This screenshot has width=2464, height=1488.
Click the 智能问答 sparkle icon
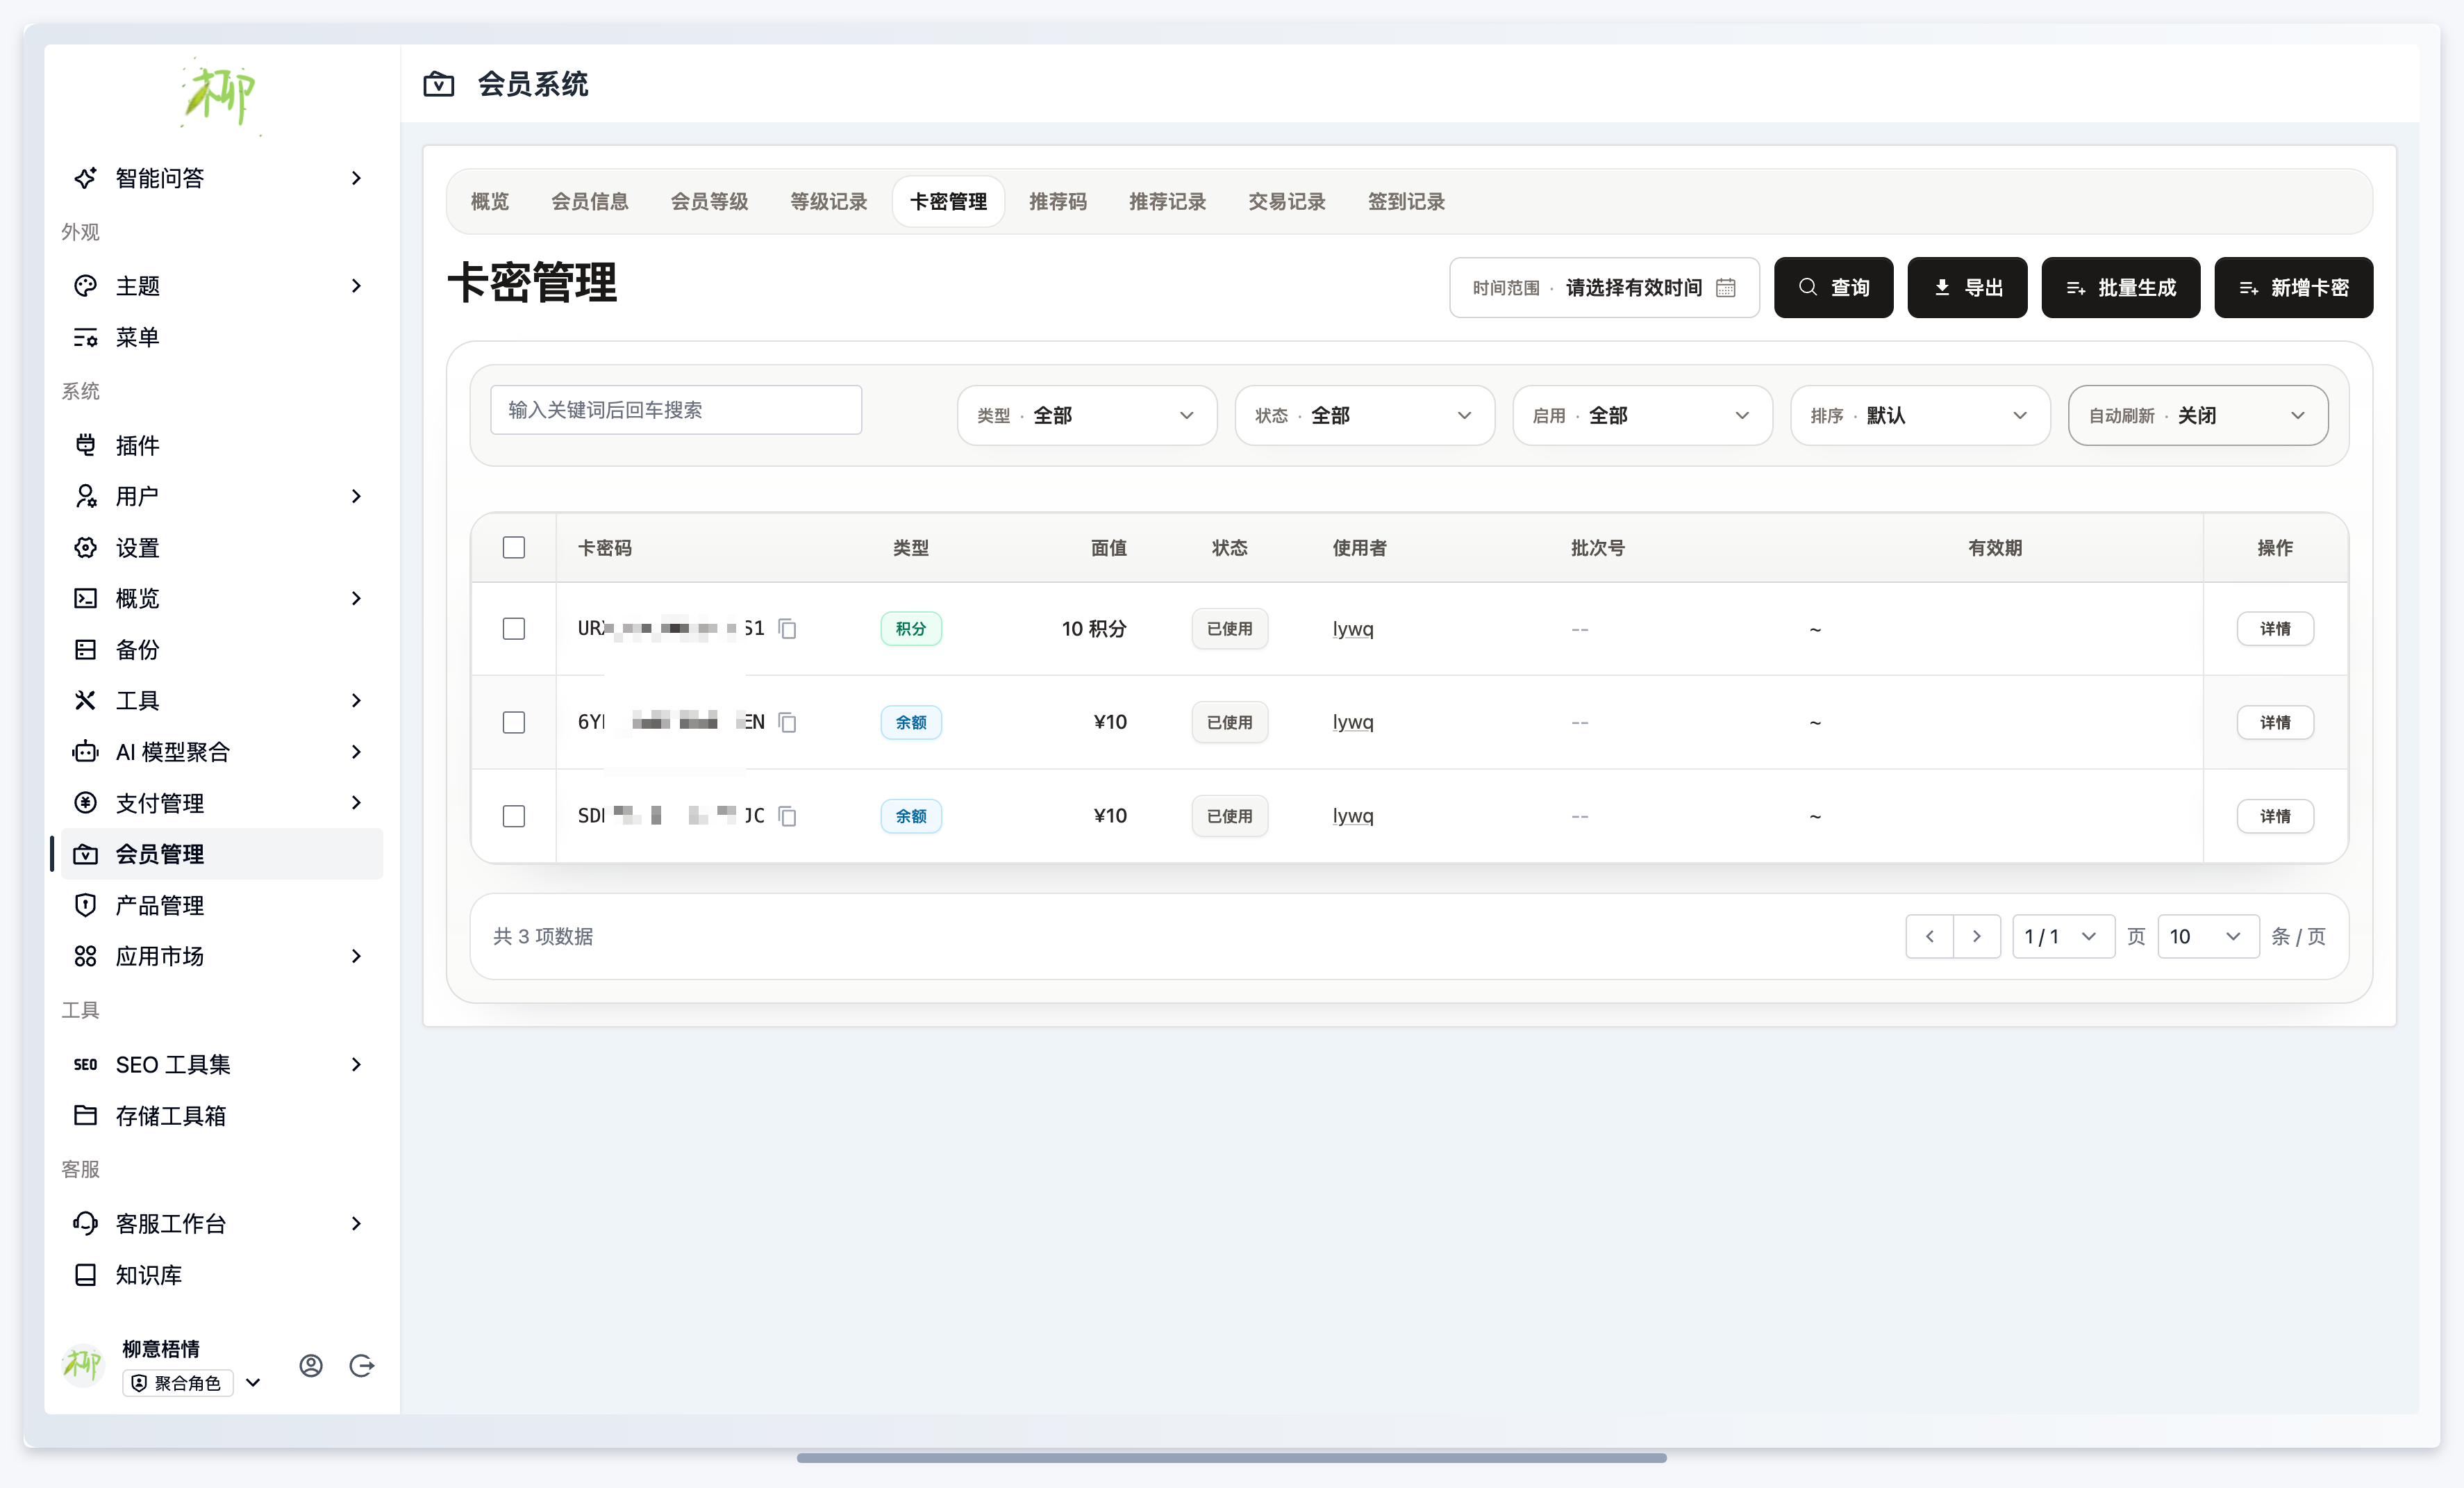(86, 178)
